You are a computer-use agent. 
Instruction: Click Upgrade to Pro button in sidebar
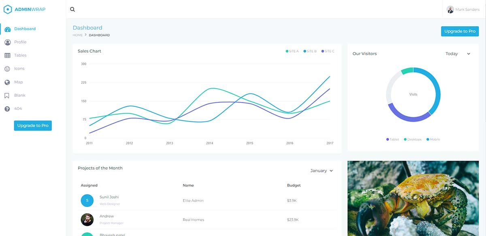(x=33, y=125)
